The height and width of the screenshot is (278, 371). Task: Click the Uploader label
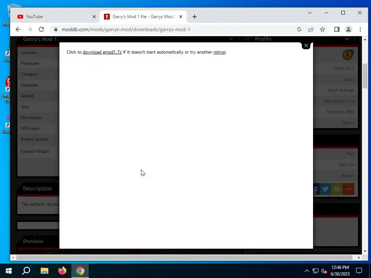[x=30, y=85]
